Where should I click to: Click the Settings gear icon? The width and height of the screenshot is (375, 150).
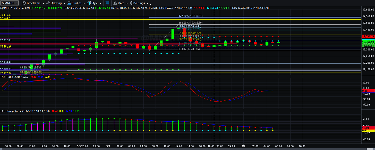[132, 3]
